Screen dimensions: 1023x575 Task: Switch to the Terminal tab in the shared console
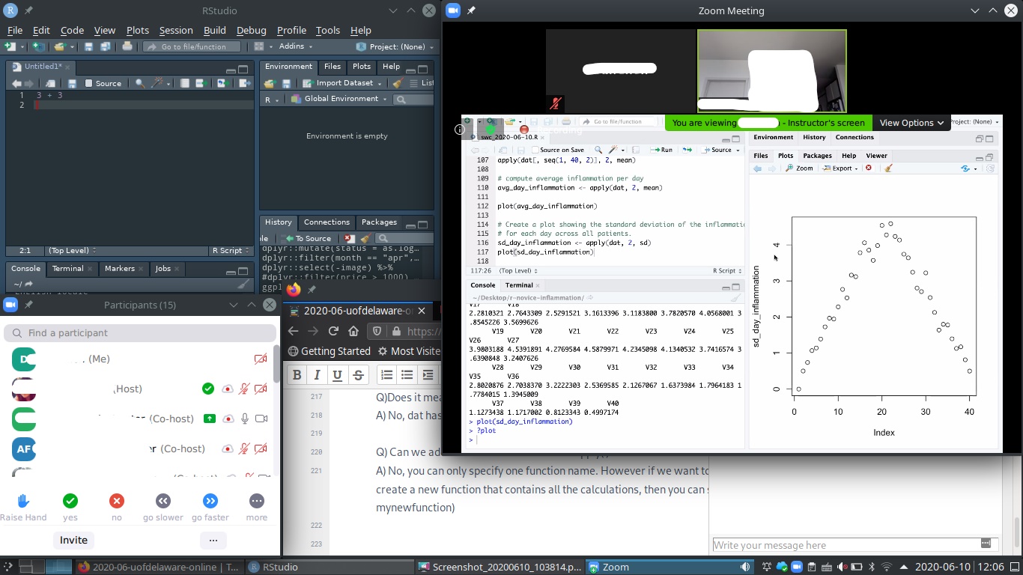click(521, 285)
